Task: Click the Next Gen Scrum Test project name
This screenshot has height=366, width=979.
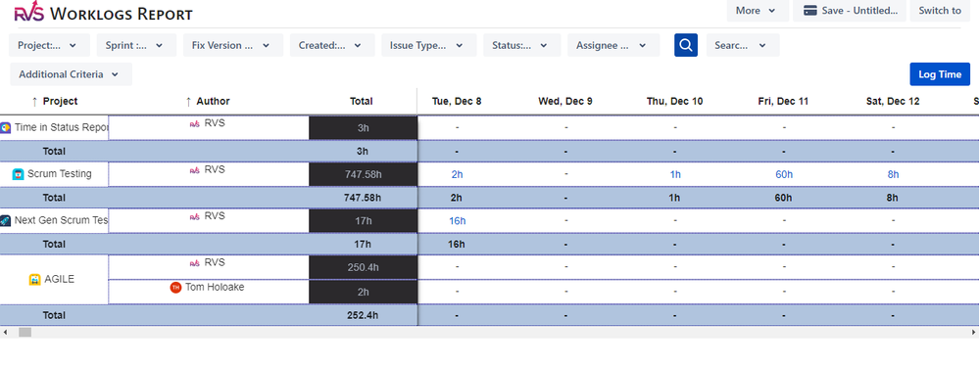Action: [x=61, y=220]
